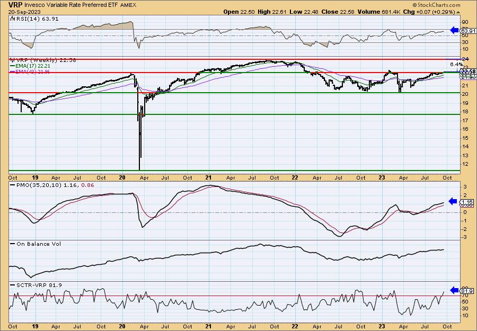This screenshot has height=331, width=477.
Task: Click the 'Invesco Variable Rate Preferred ETF' name
Action: click(72, 5)
